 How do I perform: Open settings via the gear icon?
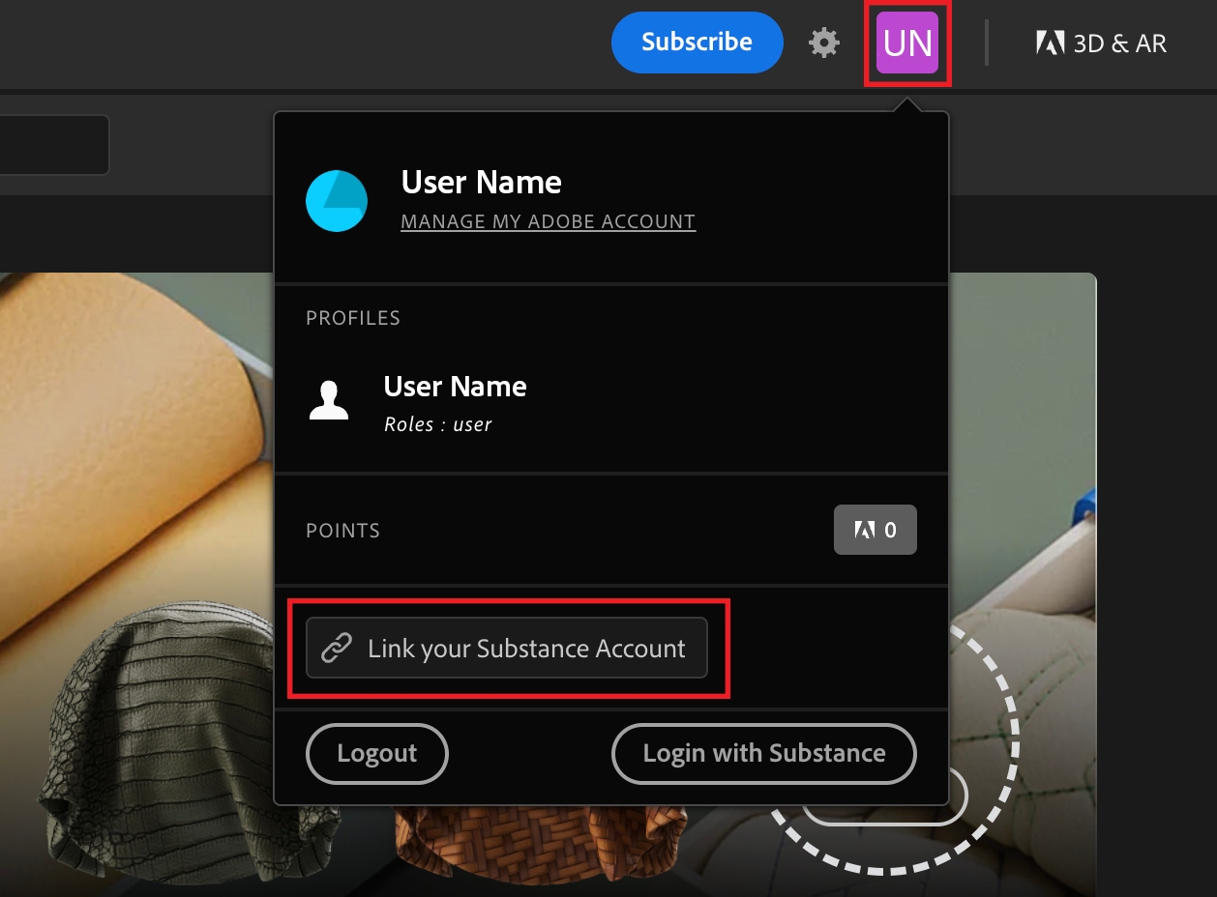pyautogui.click(x=823, y=43)
